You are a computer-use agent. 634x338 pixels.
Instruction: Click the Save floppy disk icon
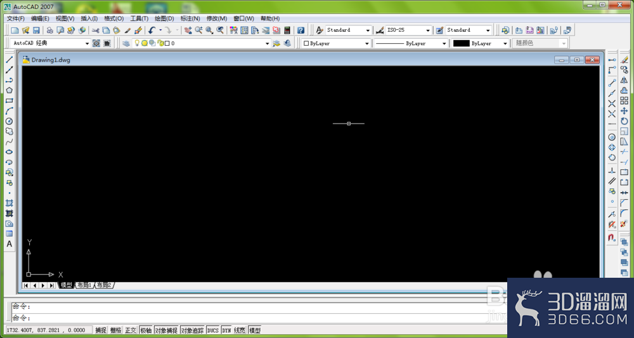36,30
